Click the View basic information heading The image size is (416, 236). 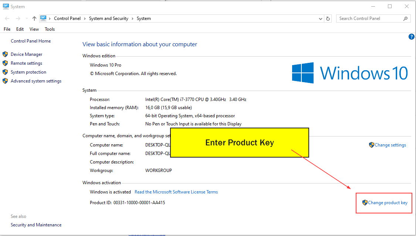pos(140,44)
